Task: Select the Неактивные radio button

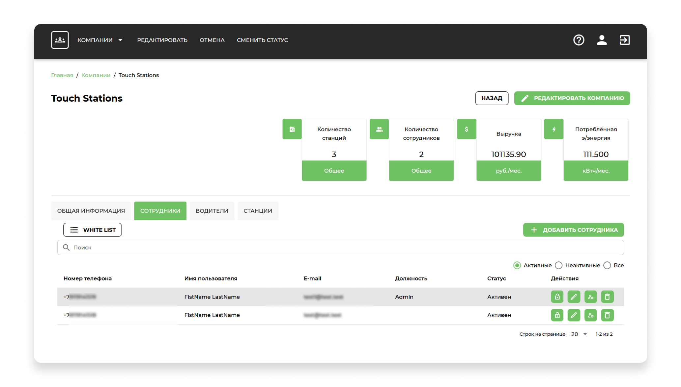Action: coord(559,265)
